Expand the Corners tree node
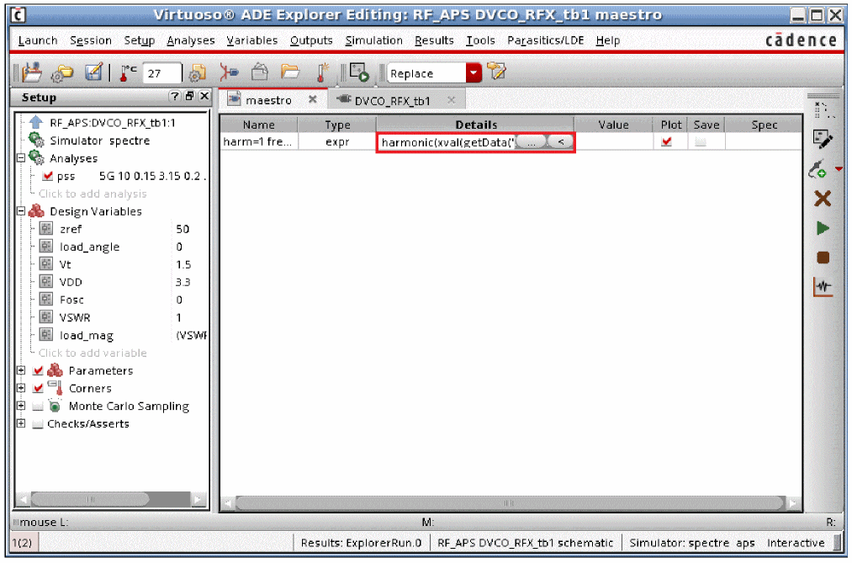Image resolution: width=852 pixels, height=563 pixels. pos(21,388)
